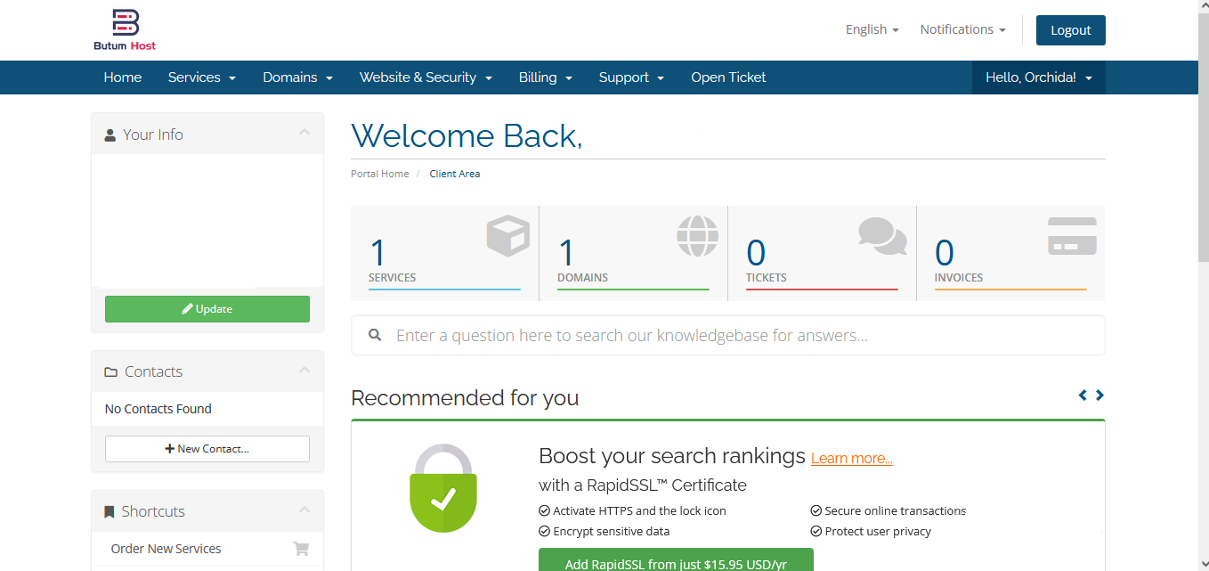This screenshot has width=1209, height=571.
Task: Open the Website & Security menu
Action: tap(426, 77)
